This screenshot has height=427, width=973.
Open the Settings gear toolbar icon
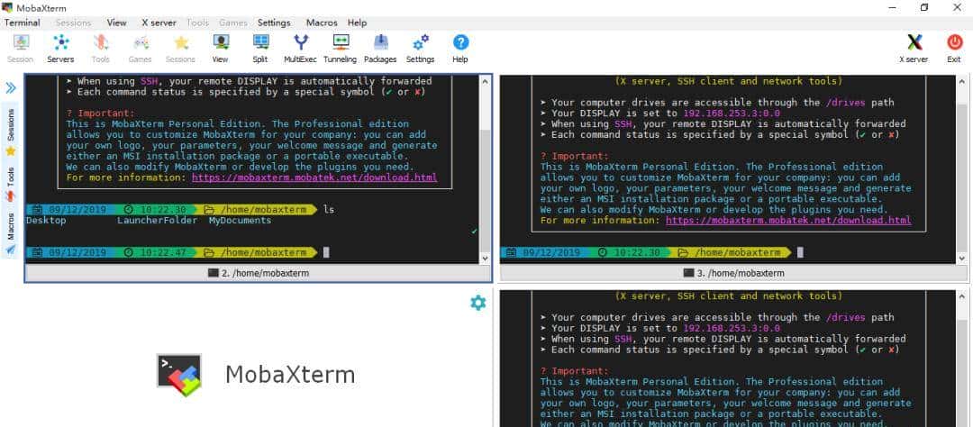point(420,48)
